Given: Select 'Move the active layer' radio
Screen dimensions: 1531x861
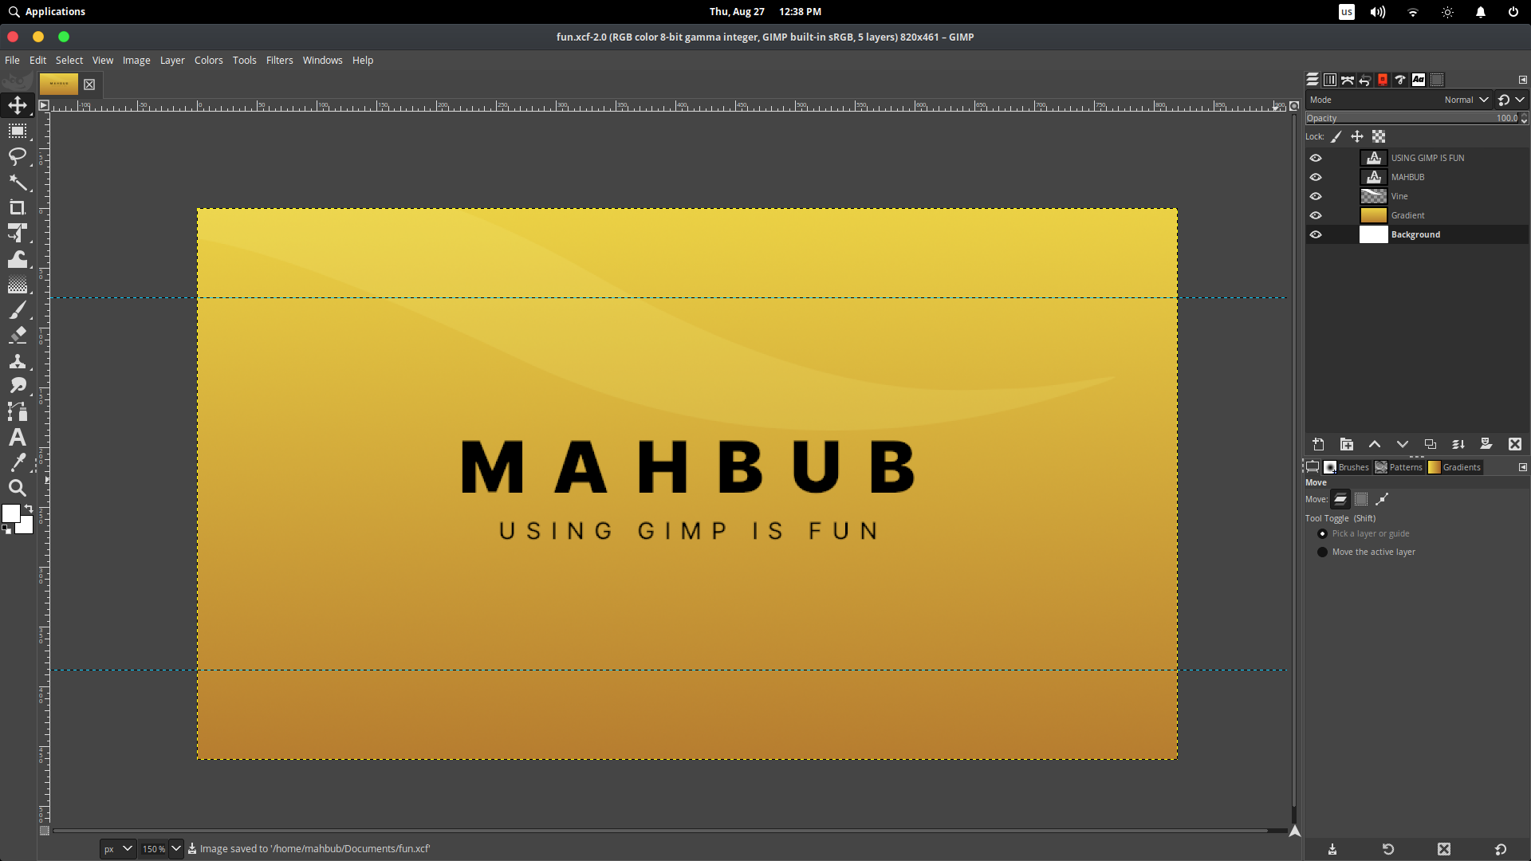Looking at the screenshot, I should tap(1322, 552).
